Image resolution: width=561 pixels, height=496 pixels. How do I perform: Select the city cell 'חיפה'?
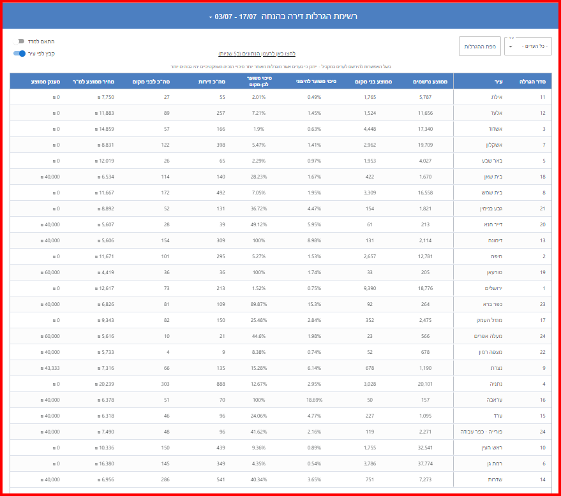497,256
